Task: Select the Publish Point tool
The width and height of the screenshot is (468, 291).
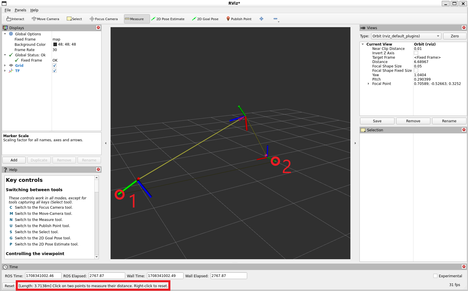Action: [239, 19]
